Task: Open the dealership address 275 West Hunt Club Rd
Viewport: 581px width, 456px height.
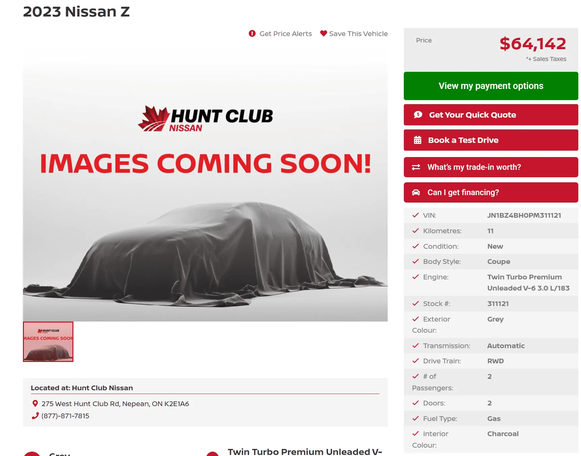Action: (x=115, y=404)
